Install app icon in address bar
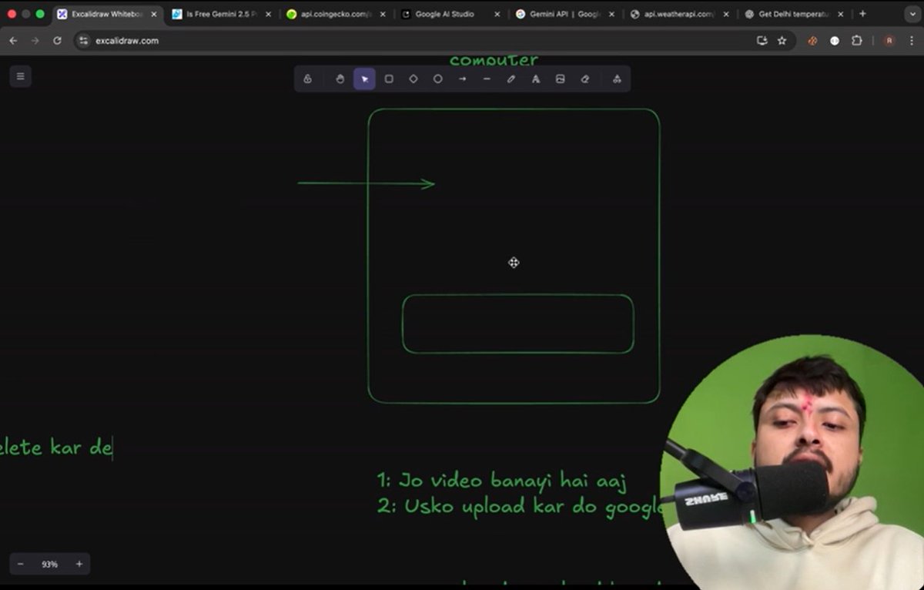924x590 pixels. (x=762, y=40)
